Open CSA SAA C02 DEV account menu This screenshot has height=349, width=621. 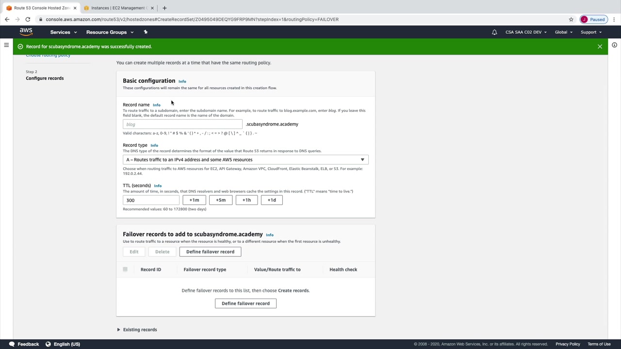coord(526,32)
